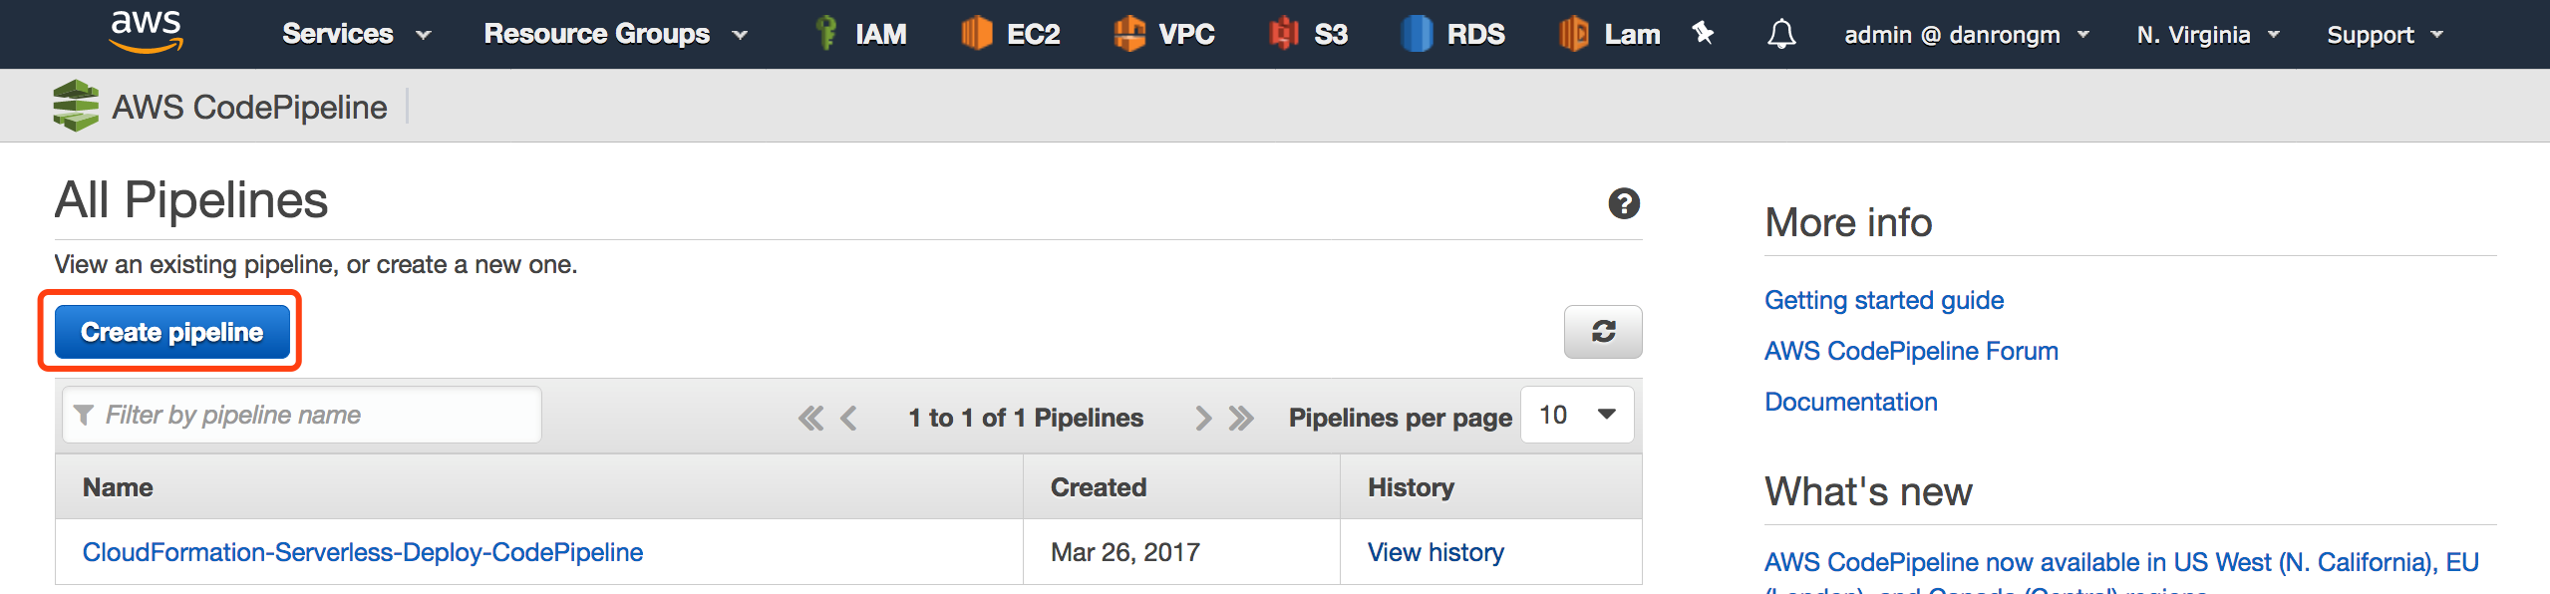Open the N. Virginia region dropdown
Screen dimensions: 2550x594
coord(2207,35)
